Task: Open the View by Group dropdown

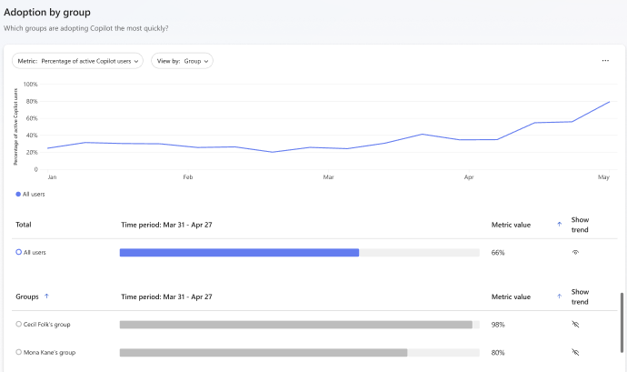Action: (x=182, y=61)
